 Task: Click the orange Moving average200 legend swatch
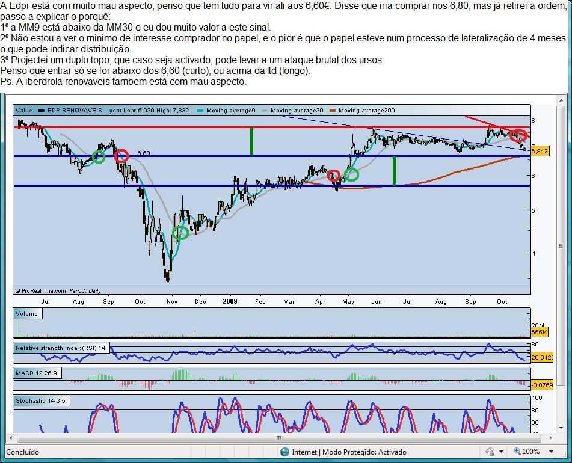pos(333,111)
